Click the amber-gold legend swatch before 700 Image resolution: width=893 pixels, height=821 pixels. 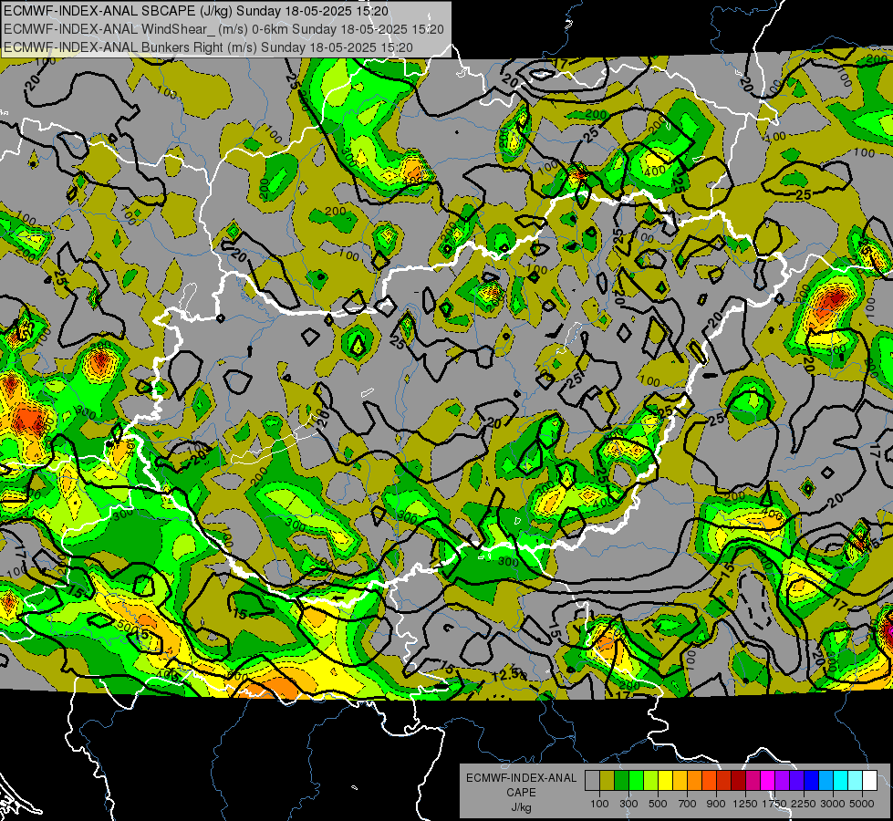tap(680, 781)
